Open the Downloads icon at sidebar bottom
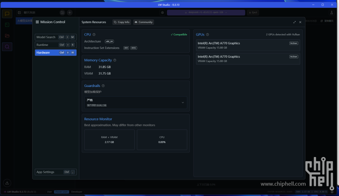Viewport: 339px width, 196px height. tap(7, 183)
